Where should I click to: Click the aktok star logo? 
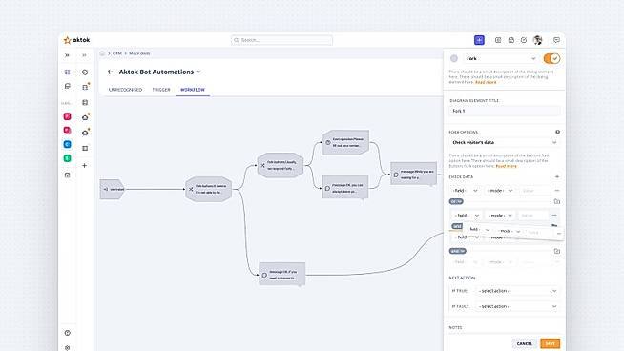(x=67, y=40)
